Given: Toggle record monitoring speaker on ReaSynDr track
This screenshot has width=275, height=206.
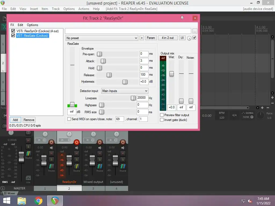Looking at the screenshot, I should pos(77,148).
